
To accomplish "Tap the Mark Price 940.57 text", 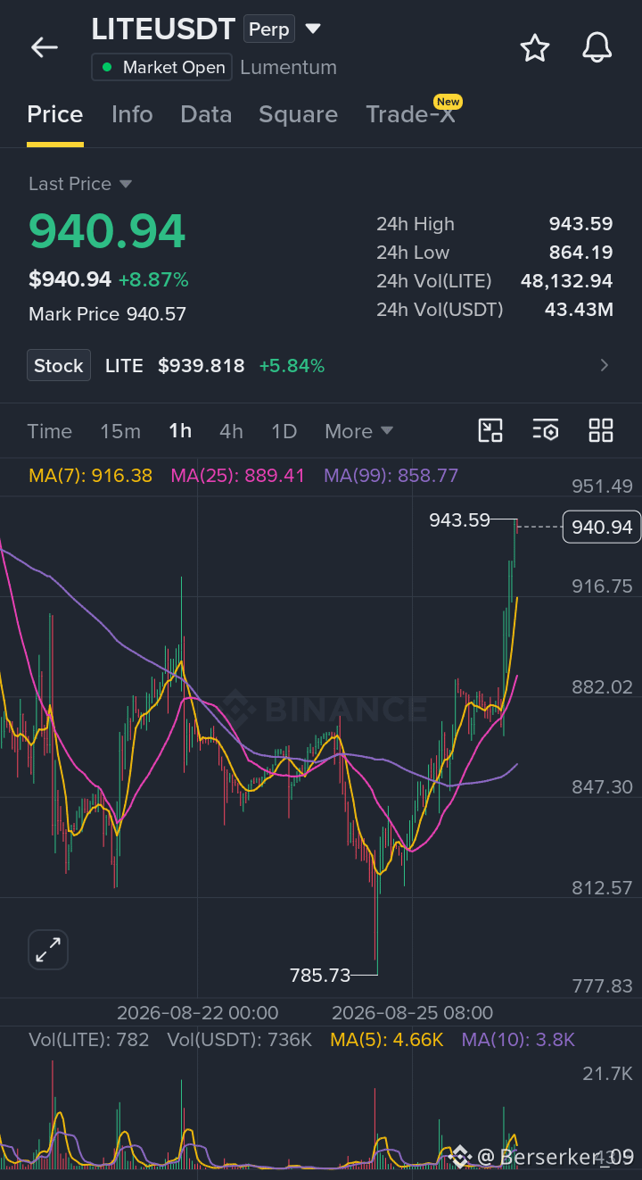I will coord(108,314).
